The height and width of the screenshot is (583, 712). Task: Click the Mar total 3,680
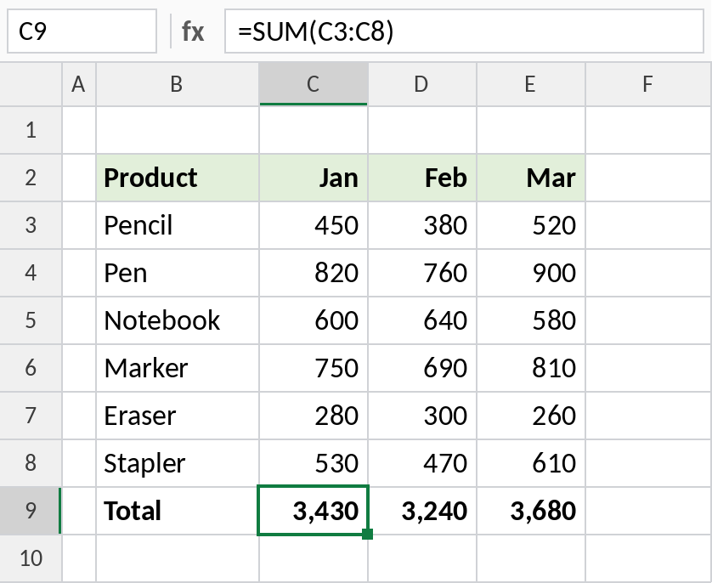click(x=531, y=511)
